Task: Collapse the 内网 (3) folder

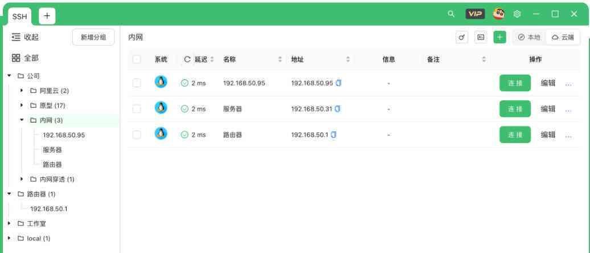Action: point(22,120)
